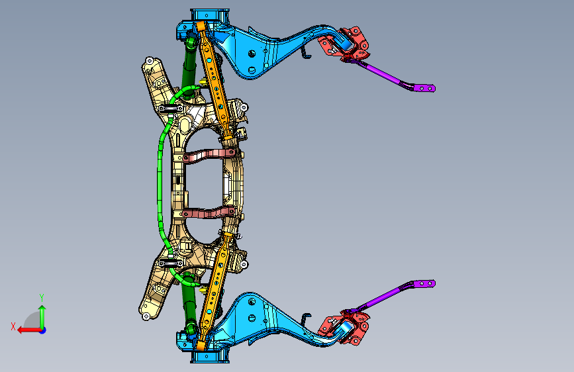This screenshot has height=372, width=574.
Task: Select the upper stabilizer bar clamp bracket
Action: pyautogui.click(x=171, y=109)
